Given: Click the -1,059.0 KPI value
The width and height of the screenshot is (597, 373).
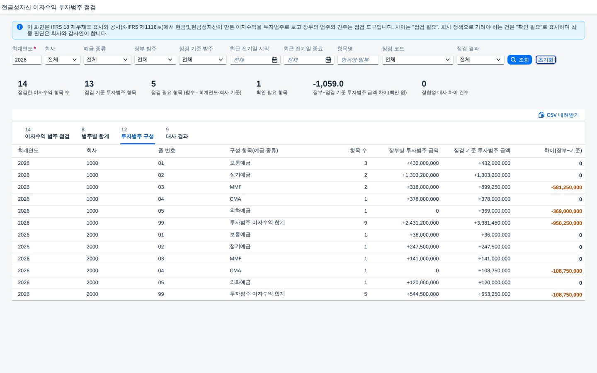Looking at the screenshot, I should [328, 84].
